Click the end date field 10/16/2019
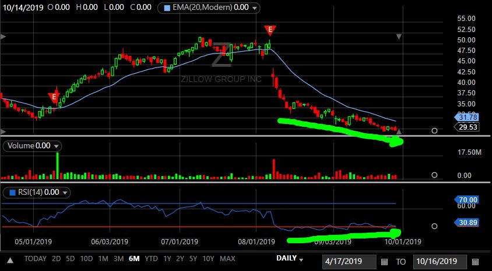The width and height of the screenshot is (492, 271). pos(440,262)
